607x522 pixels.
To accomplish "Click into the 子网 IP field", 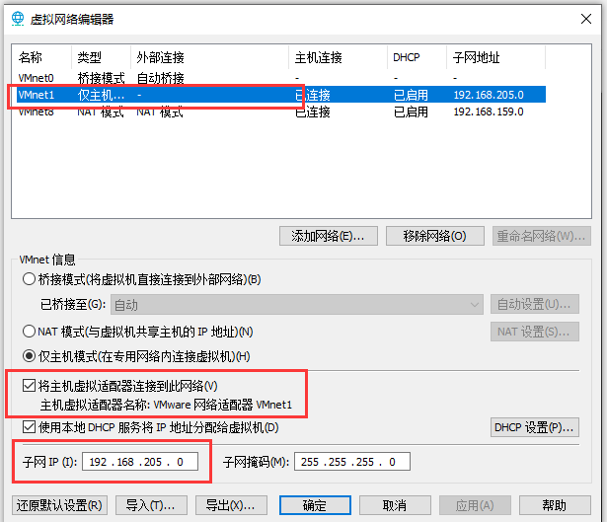I will 141,462.
